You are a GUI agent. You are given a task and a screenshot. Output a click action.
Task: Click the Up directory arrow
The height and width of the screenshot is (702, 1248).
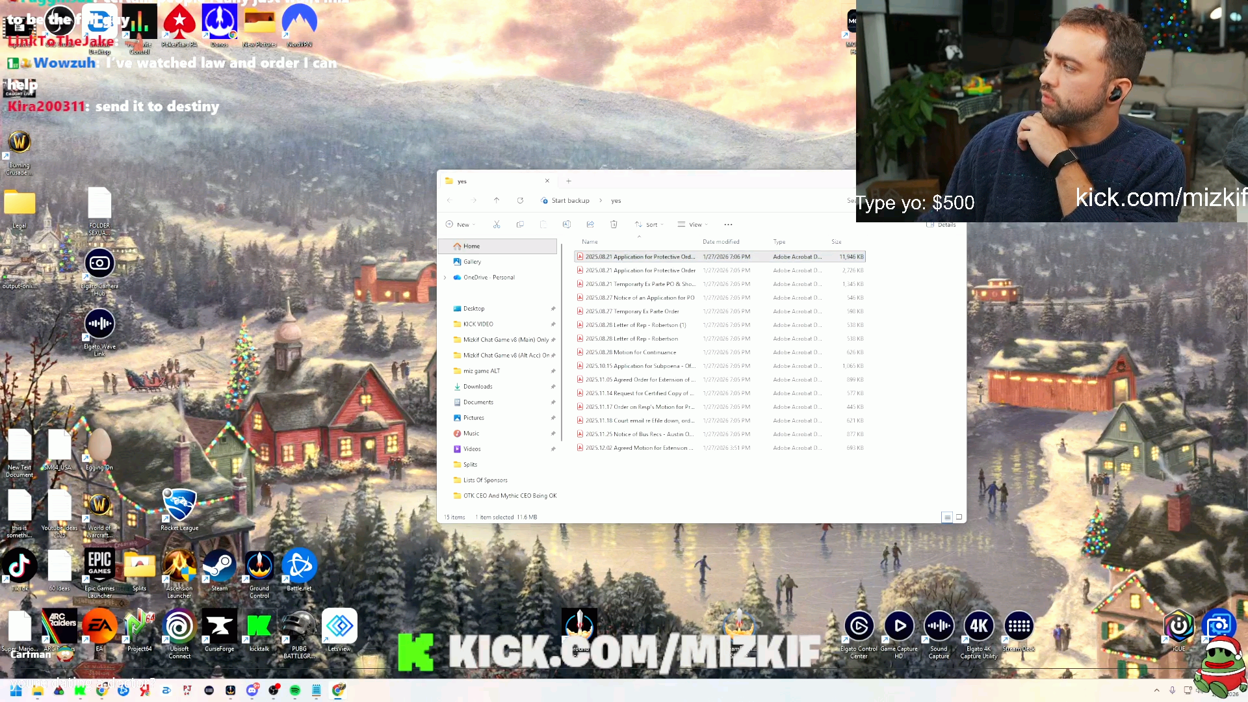497,200
